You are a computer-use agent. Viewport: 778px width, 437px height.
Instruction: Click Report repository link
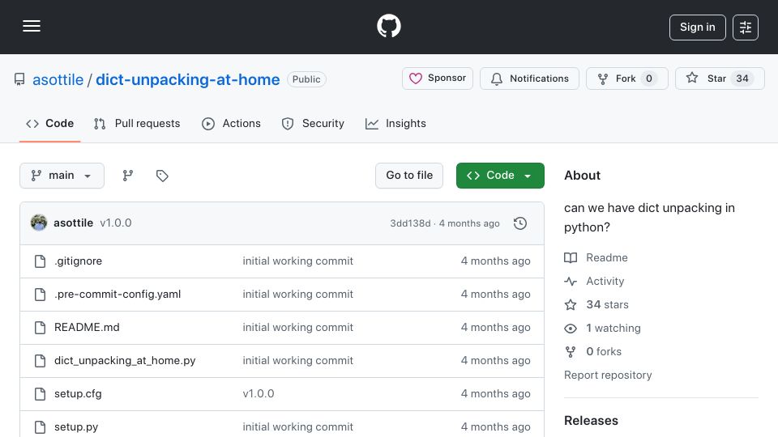tap(608, 375)
